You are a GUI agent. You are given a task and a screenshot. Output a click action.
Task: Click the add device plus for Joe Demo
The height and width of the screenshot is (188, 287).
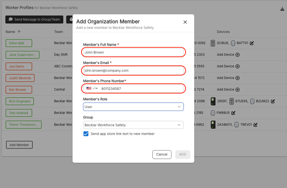point(238,66)
